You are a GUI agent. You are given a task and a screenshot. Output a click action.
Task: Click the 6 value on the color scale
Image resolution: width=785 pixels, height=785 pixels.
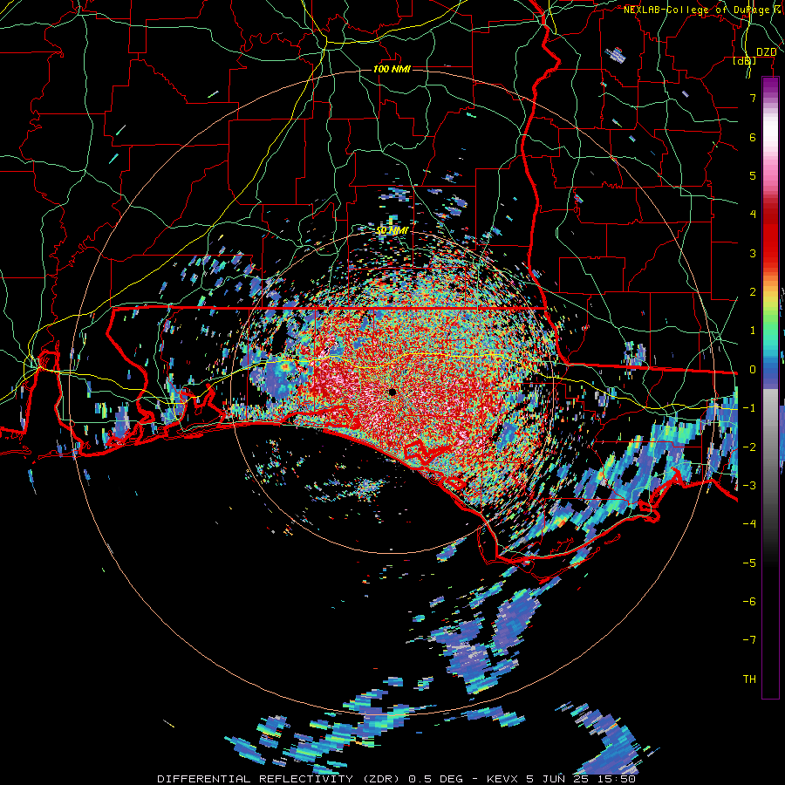pyautogui.click(x=753, y=137)
